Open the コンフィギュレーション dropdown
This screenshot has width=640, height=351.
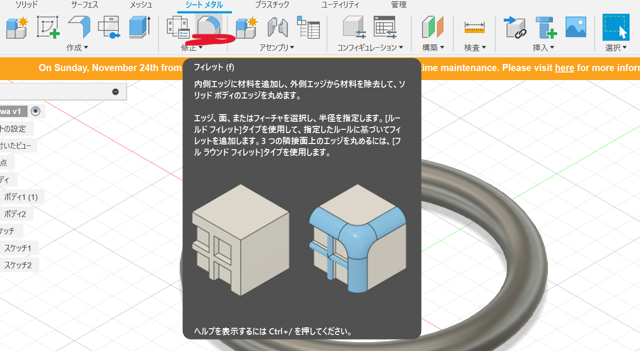(370, 47)
